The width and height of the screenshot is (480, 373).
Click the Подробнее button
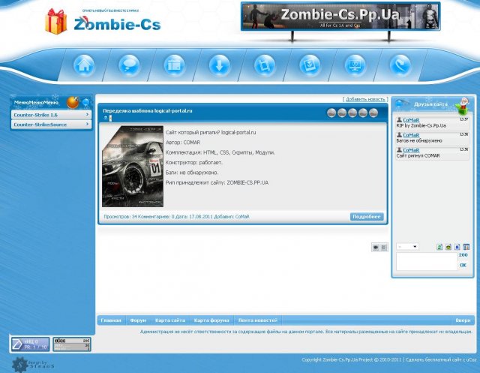[367, 216]
